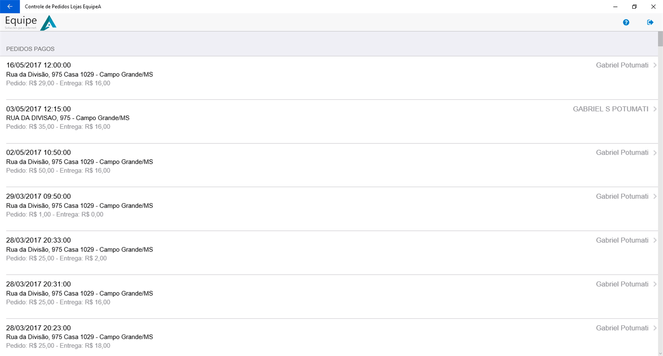Select order dated 28/03/2017 20:31:00
663x356 pixels.
39,284
